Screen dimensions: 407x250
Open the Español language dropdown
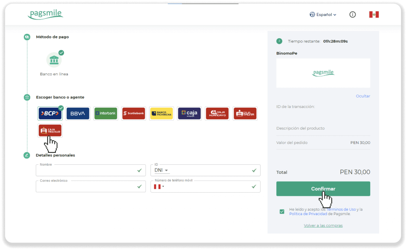[323, 15]
